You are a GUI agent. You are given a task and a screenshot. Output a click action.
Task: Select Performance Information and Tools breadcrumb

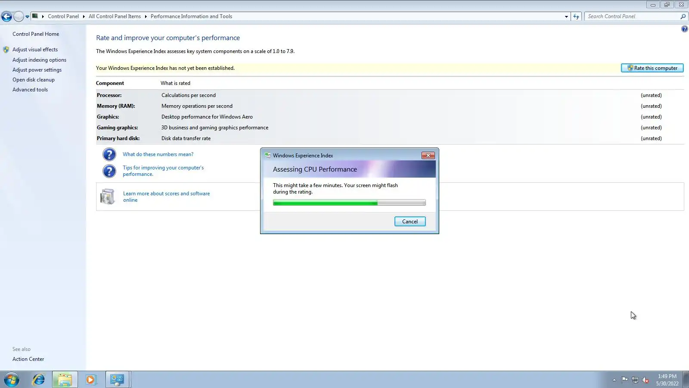click(191, 16)
